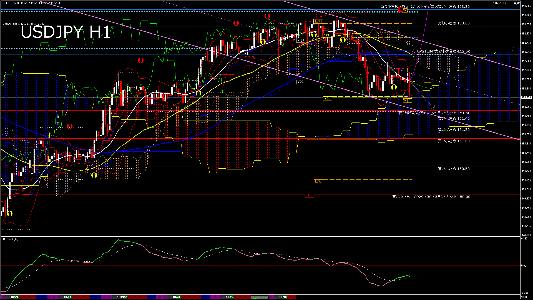The width and height of the screenshot is (533, 300).
Task: Select the YDC dashed-line label
Action: tap(300, 82)
